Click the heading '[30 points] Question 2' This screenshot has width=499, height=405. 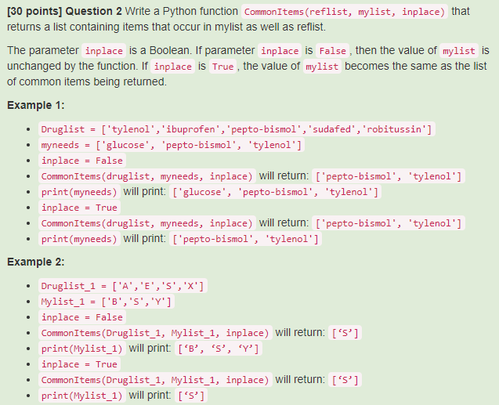(x=64, y=12)
